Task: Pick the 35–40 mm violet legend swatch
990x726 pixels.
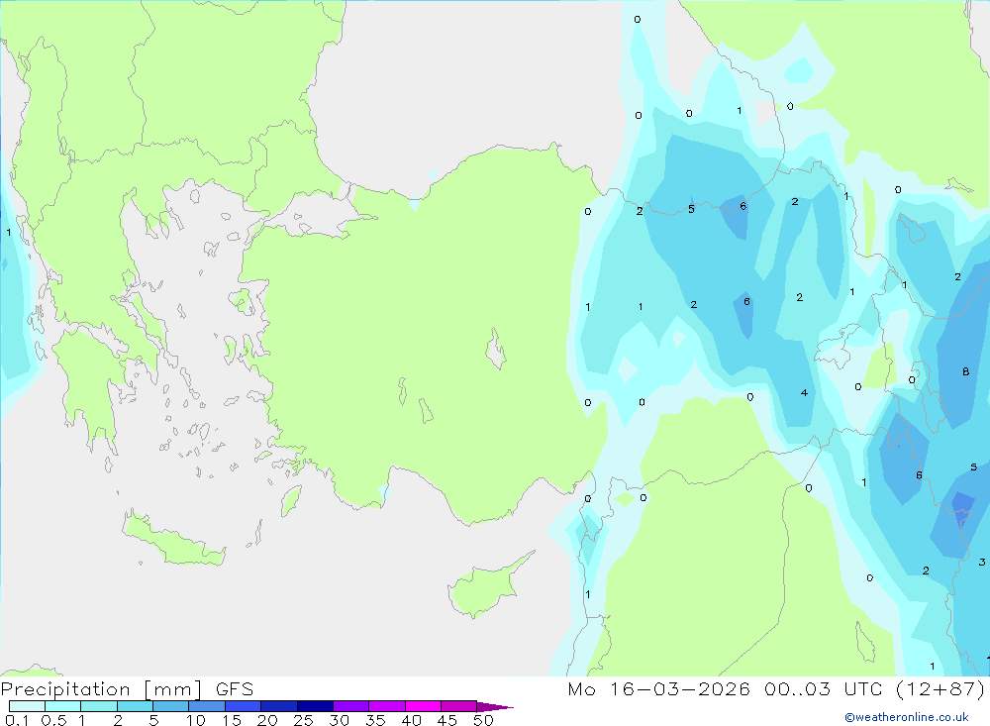Action: pyautogui.click(x=387, y=706)
